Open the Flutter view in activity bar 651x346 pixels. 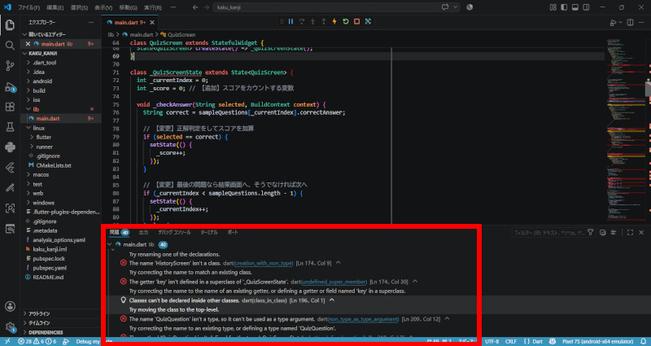coord(10,168)
